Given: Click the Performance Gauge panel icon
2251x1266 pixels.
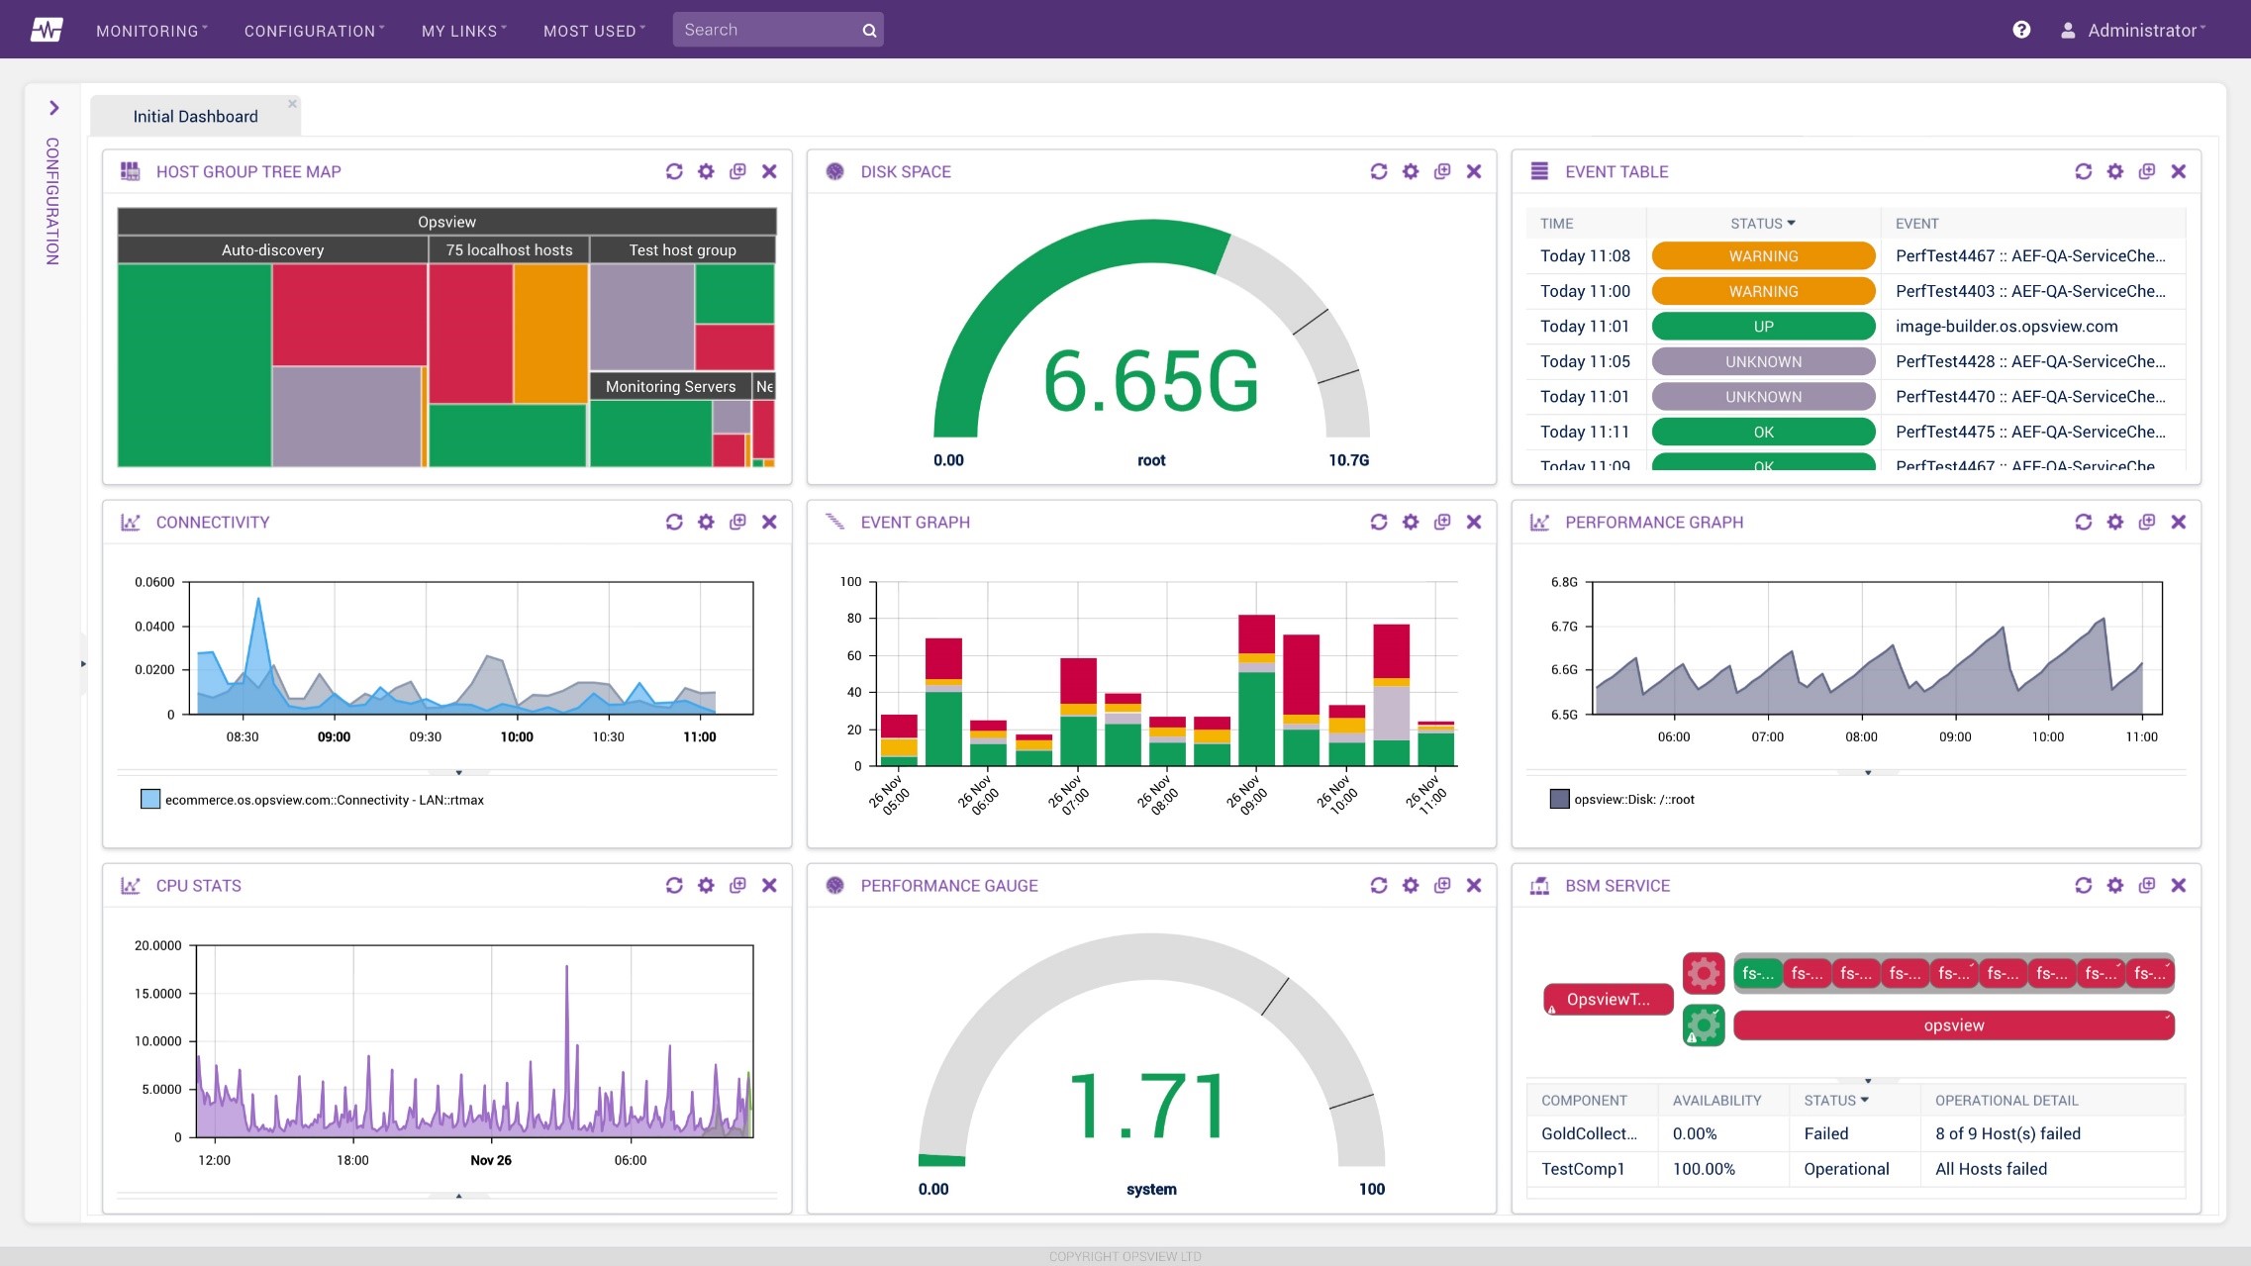Looking at the screenshot, I should (x=834, y=884).
